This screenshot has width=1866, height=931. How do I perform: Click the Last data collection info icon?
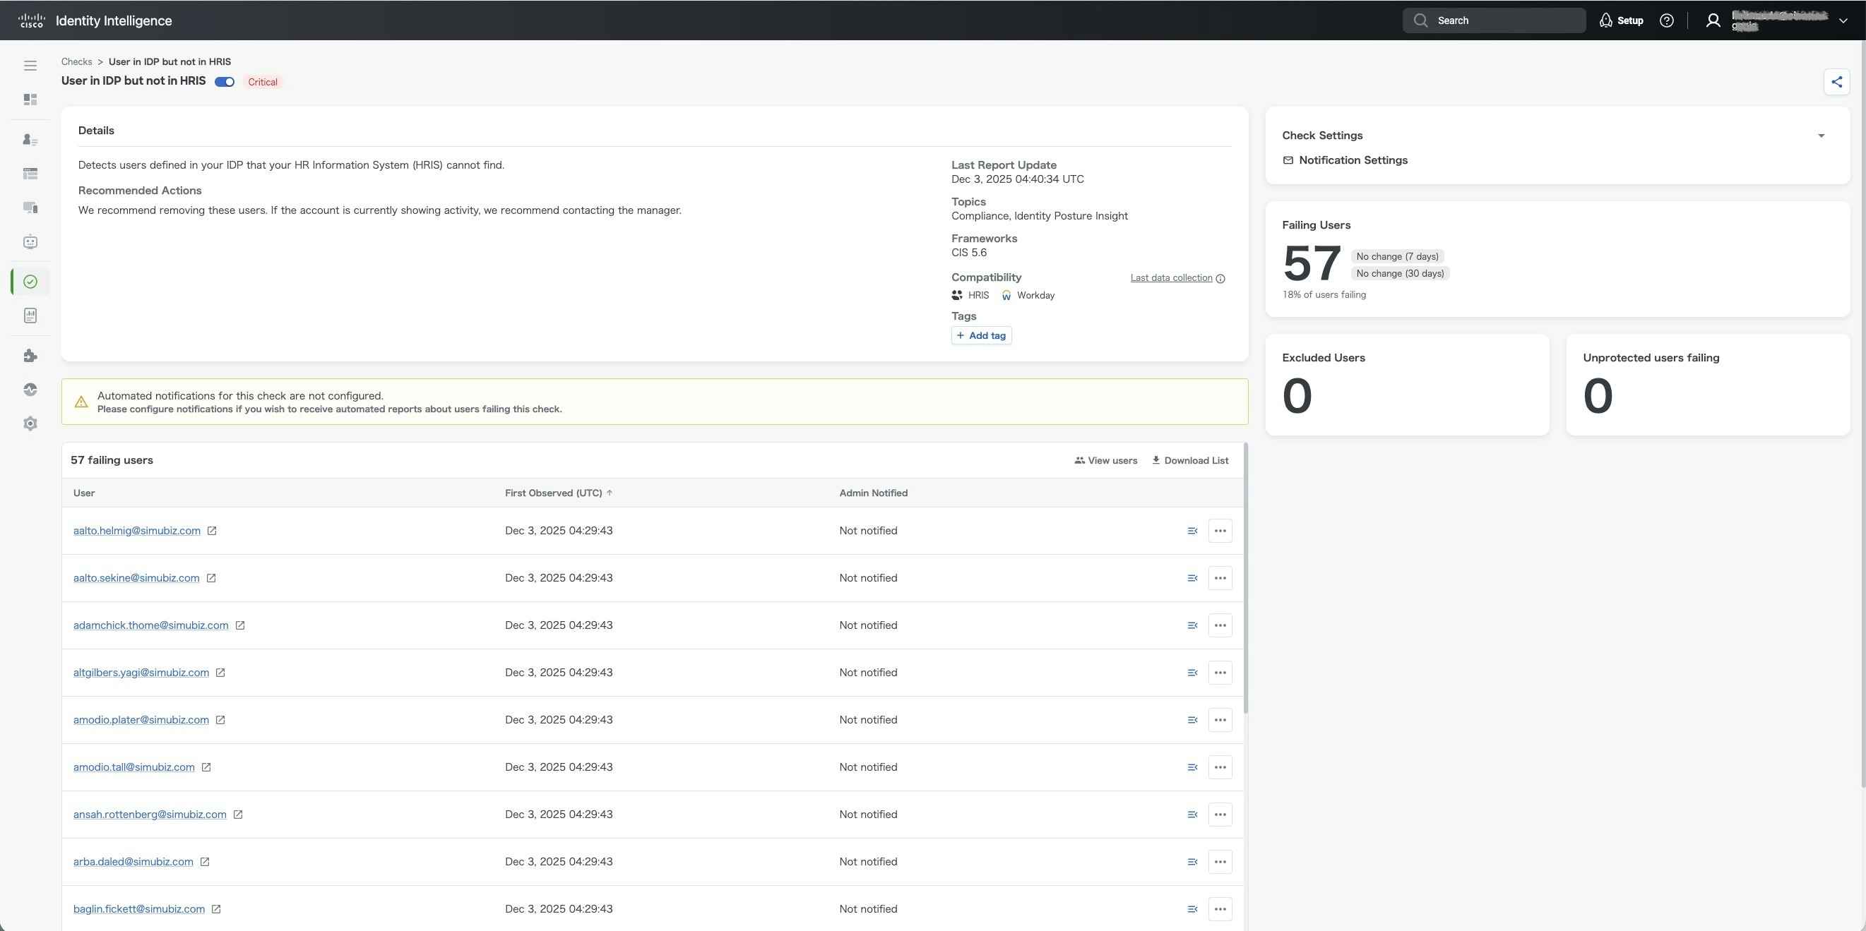click(1220, 279)
